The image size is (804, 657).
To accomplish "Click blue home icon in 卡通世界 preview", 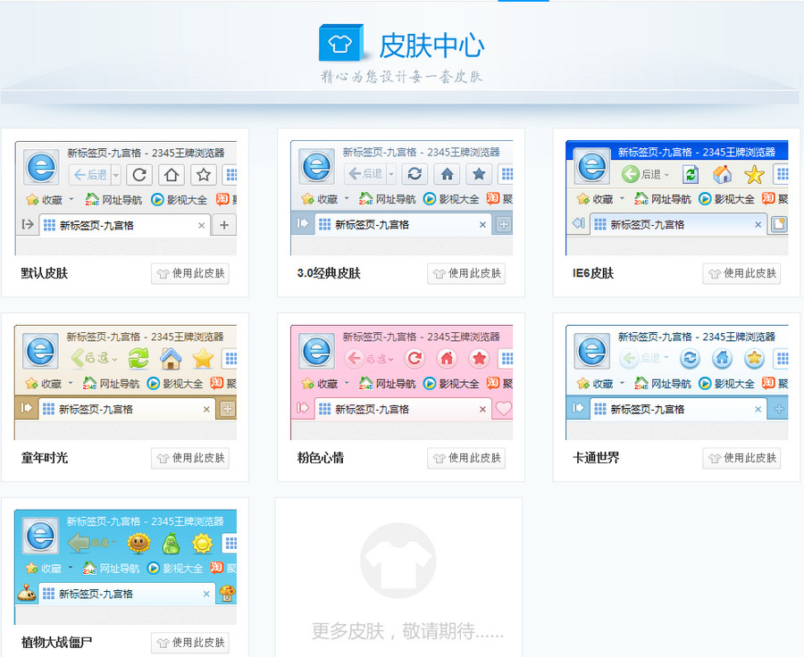I will tap(722, 359).
